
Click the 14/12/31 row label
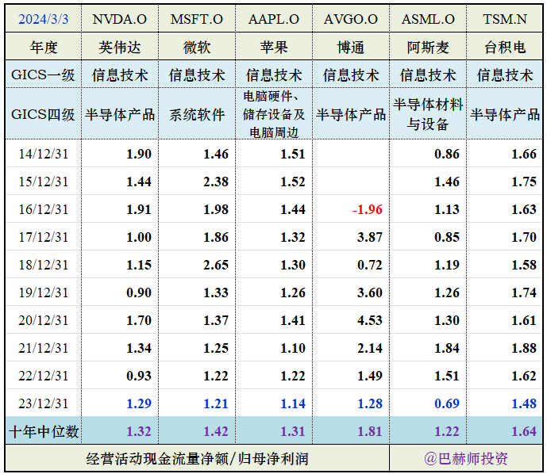pyautogui.click(x=43, y=154)
